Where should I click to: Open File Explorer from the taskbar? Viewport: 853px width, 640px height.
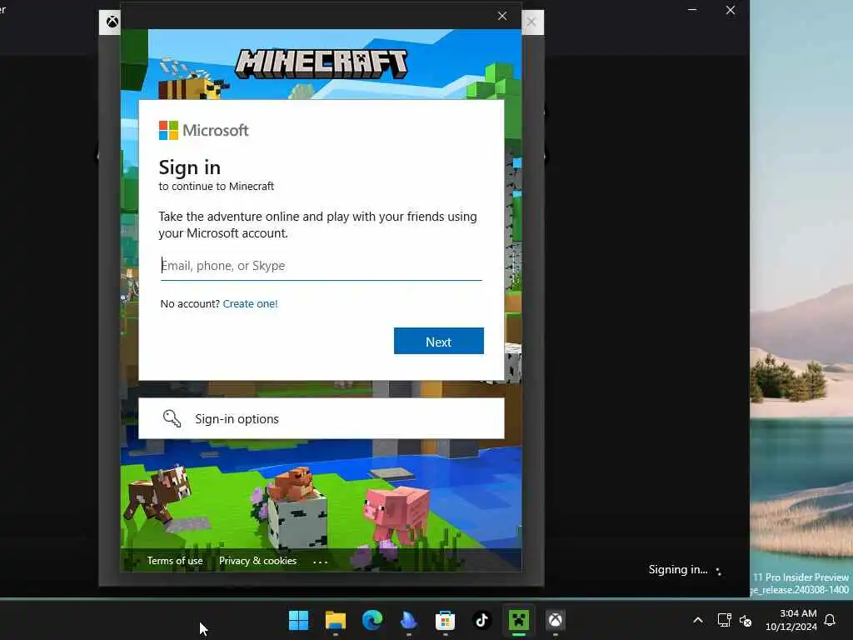tap(335, 620)
